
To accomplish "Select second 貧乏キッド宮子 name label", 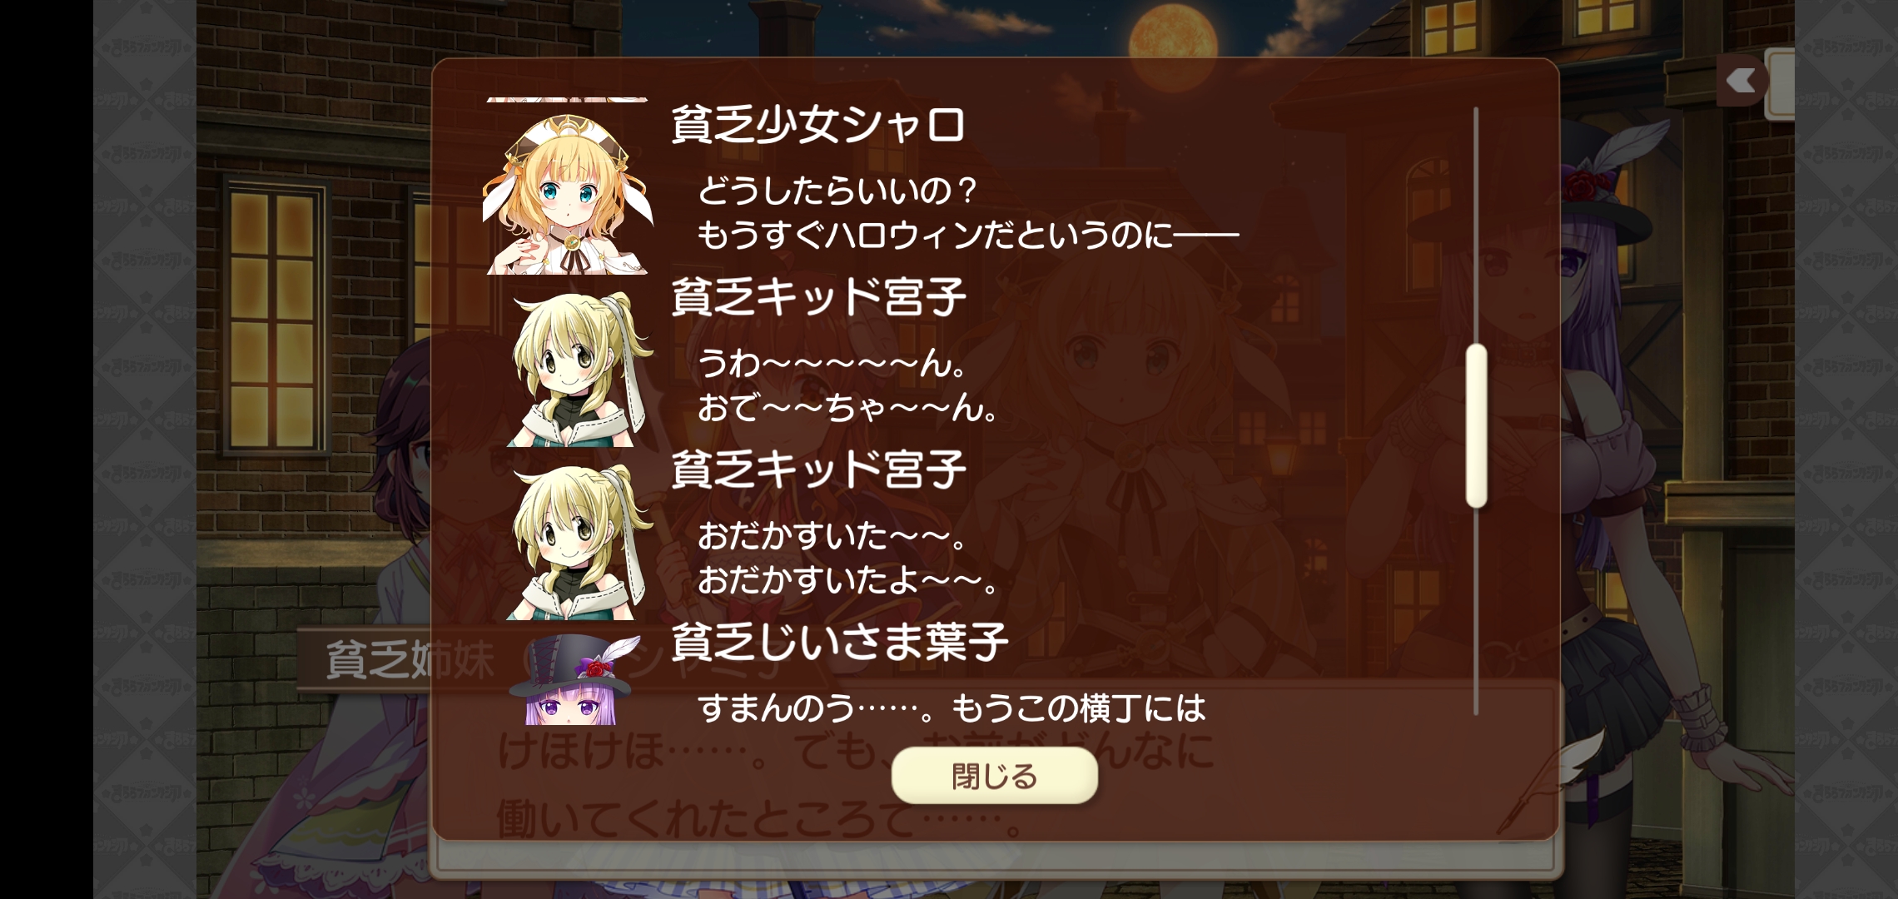I will [x=818, y=469].
